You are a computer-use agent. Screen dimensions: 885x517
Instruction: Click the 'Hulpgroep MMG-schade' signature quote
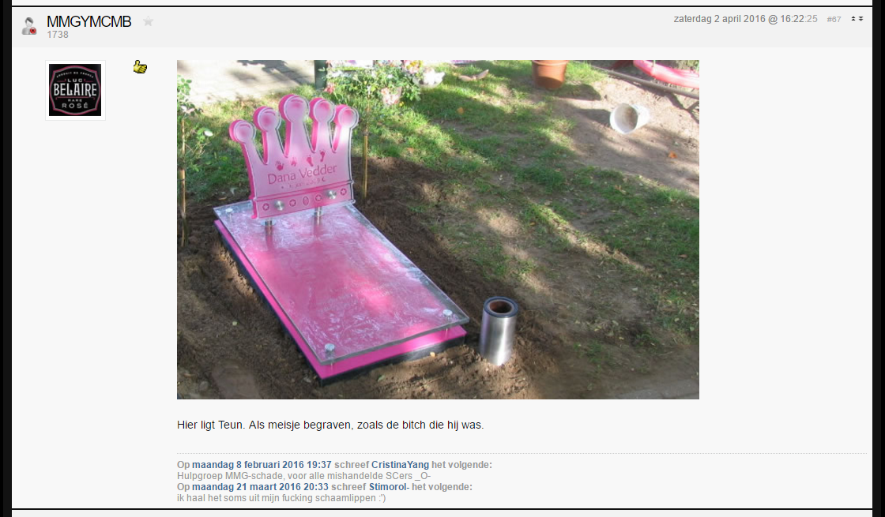pos(303,476)
